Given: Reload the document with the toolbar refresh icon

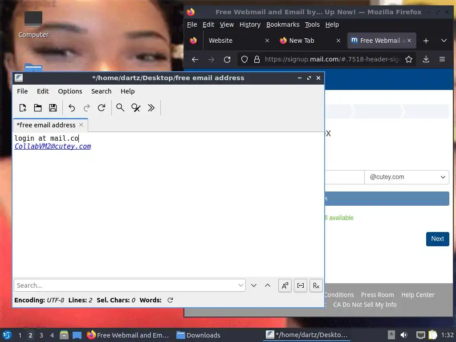Looking at the screenshot, I should pos(102,108).
